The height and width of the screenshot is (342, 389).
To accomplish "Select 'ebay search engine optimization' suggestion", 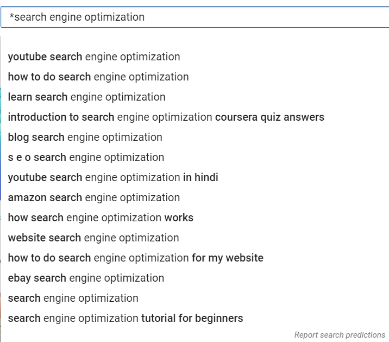I will tap(86, 278).
